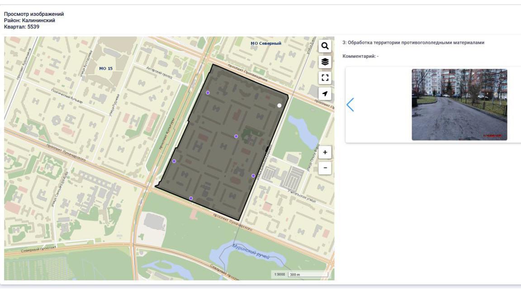
Task: Open the map search magnifier tool
Action: tap(325, 46)
